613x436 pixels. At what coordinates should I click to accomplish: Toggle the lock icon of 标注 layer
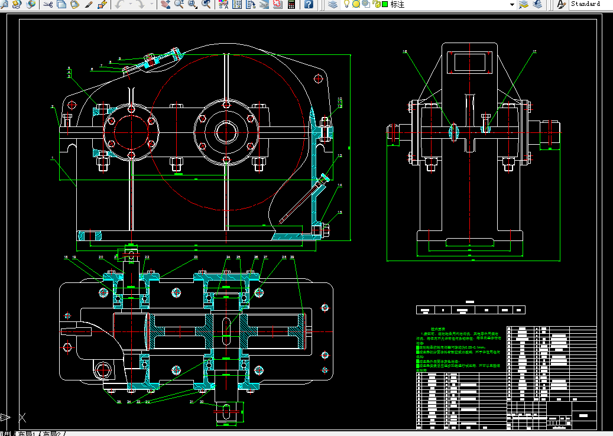click(377, 4)
